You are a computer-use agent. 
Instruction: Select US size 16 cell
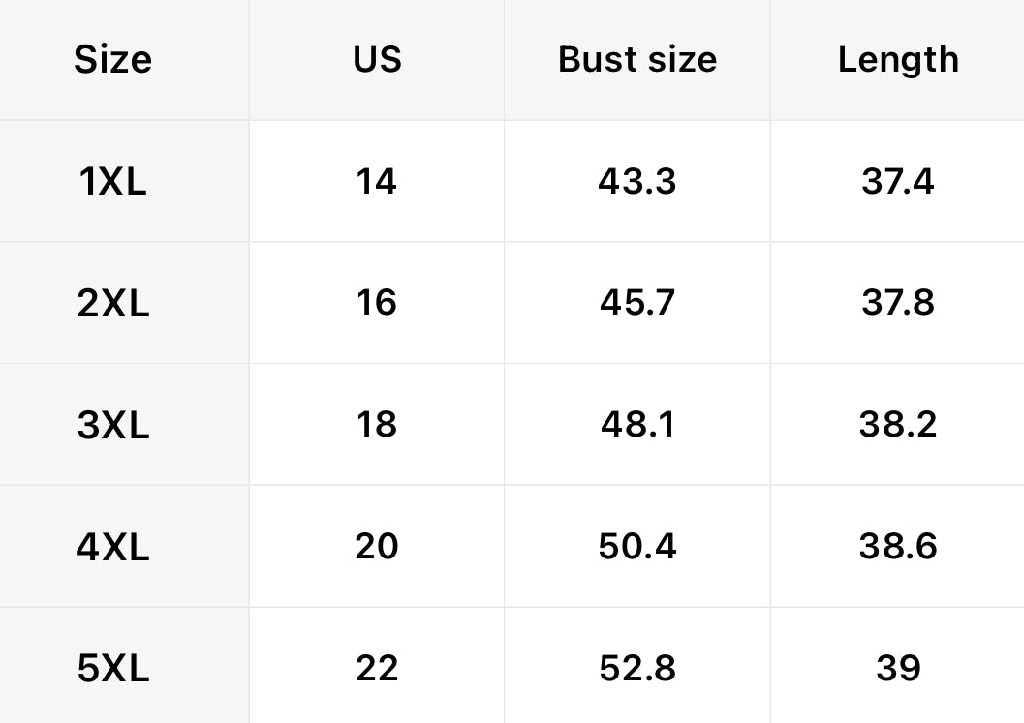[x=377, y=304]
